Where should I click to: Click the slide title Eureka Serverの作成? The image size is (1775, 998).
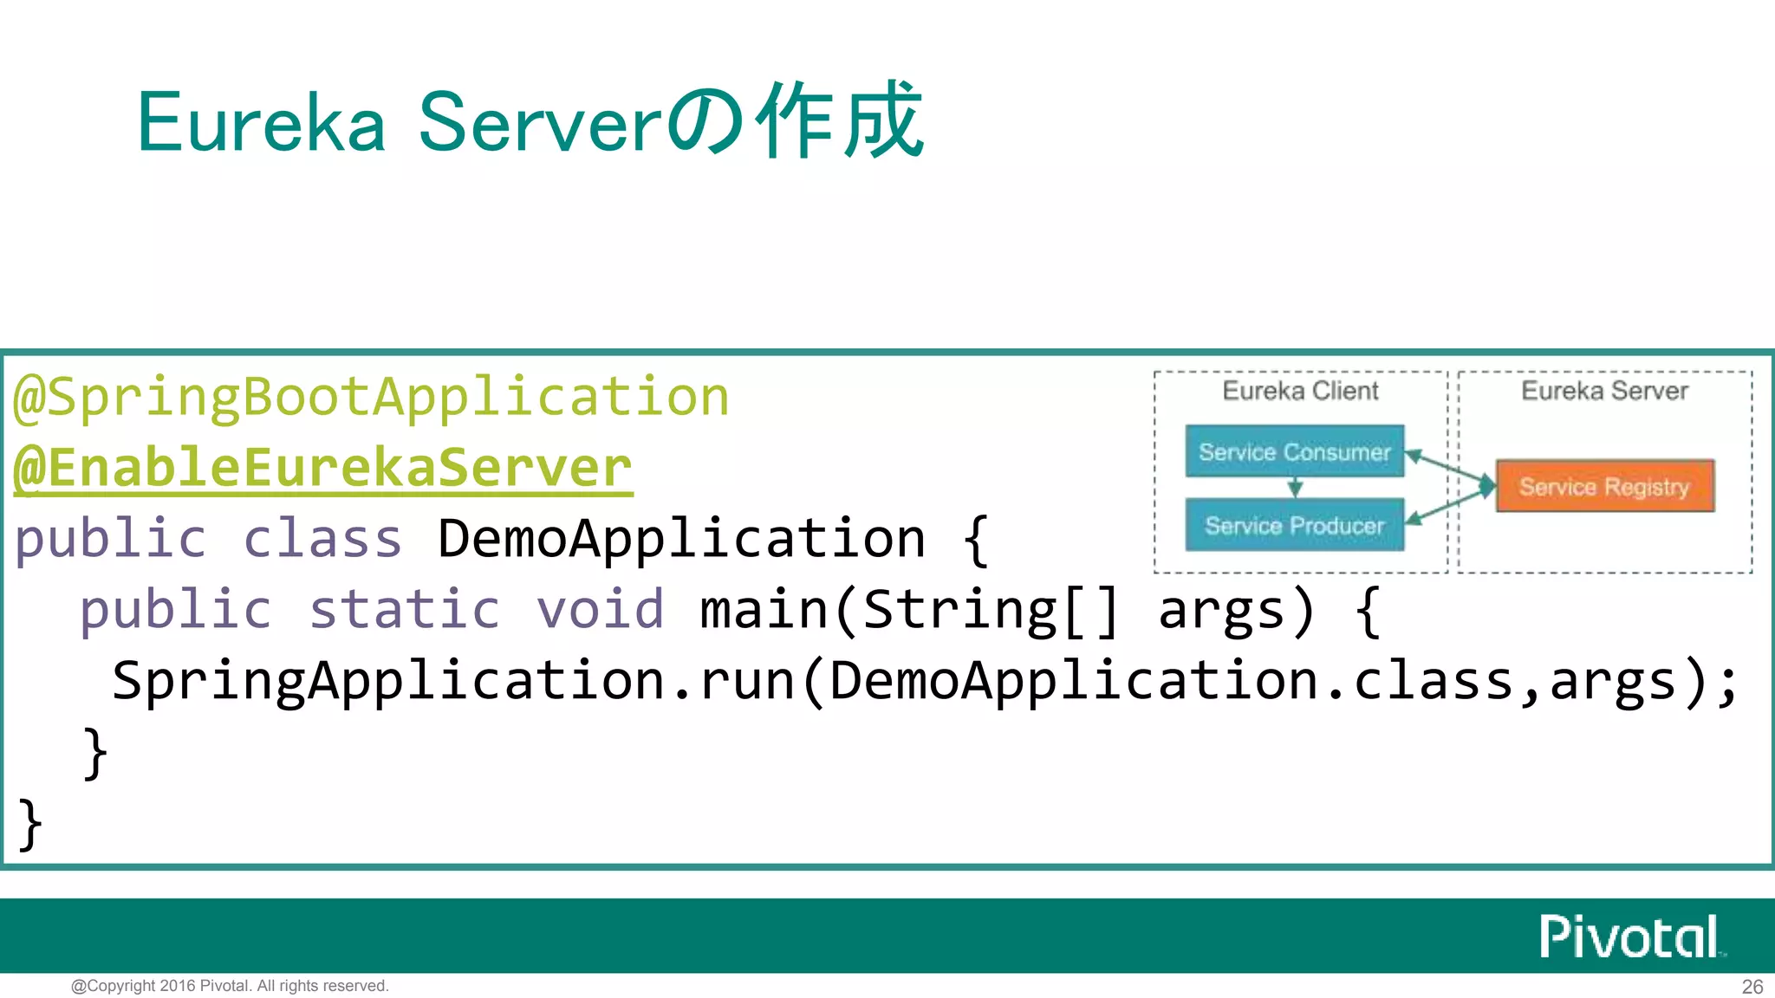(x=530, y=122)
